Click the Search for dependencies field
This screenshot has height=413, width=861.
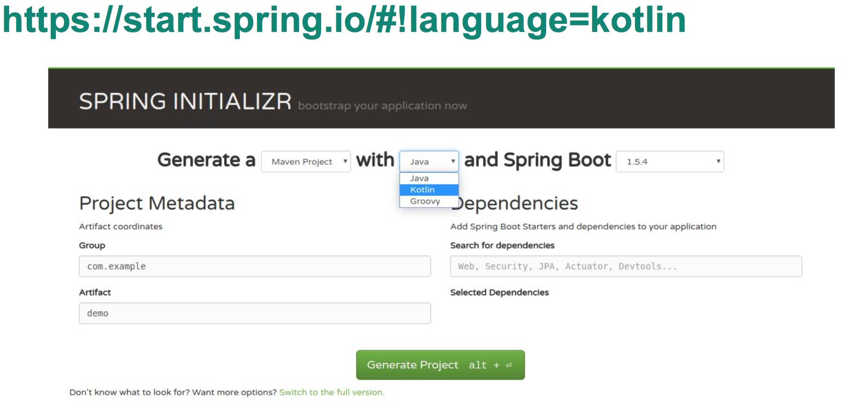pyautogui.click(x=626, y=266)
